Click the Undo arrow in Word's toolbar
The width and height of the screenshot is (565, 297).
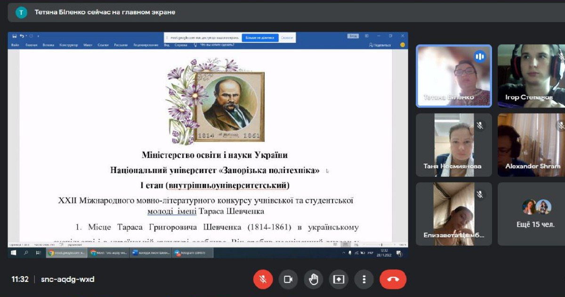click(22, 36)
